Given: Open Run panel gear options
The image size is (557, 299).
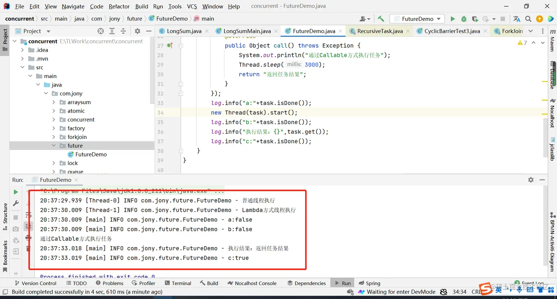Looking at the screenshot, I should coord(531,180).
